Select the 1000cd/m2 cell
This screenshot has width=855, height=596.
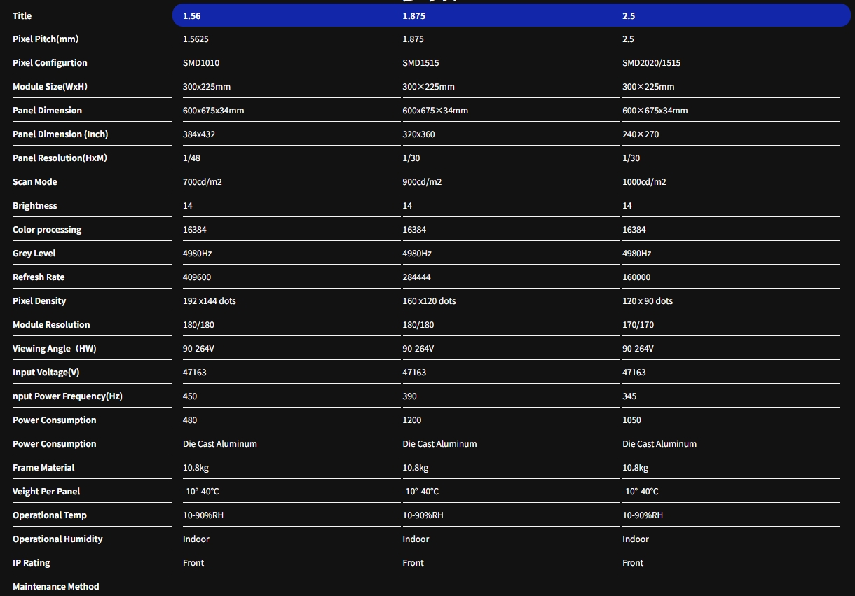644,182
